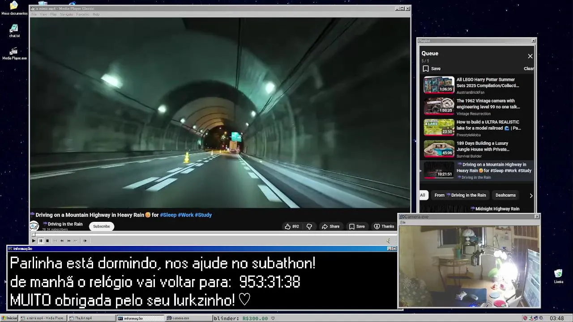
Task: Open File menu in Media Player Classic
Action: pyautogui.click(x=34, y=14)
